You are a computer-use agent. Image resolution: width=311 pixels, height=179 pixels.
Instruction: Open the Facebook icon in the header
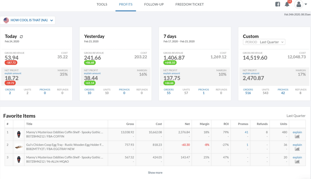pyautogui.click(x=278, y=4)
